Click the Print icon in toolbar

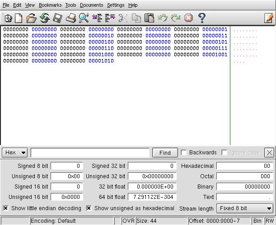71,18
